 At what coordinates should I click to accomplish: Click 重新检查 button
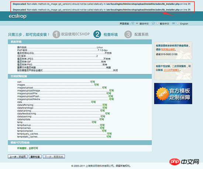click(x=35, y=157)
